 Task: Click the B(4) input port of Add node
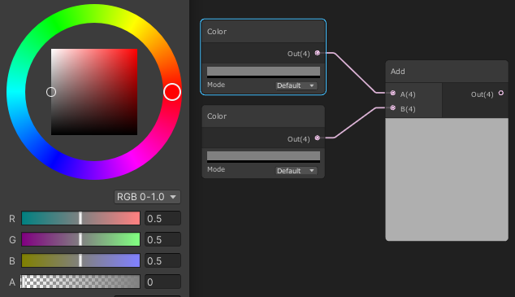tap(393, 107)
